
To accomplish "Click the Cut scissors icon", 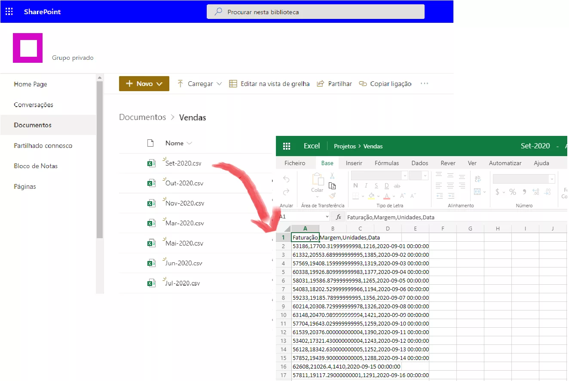I will coord(332,175).
